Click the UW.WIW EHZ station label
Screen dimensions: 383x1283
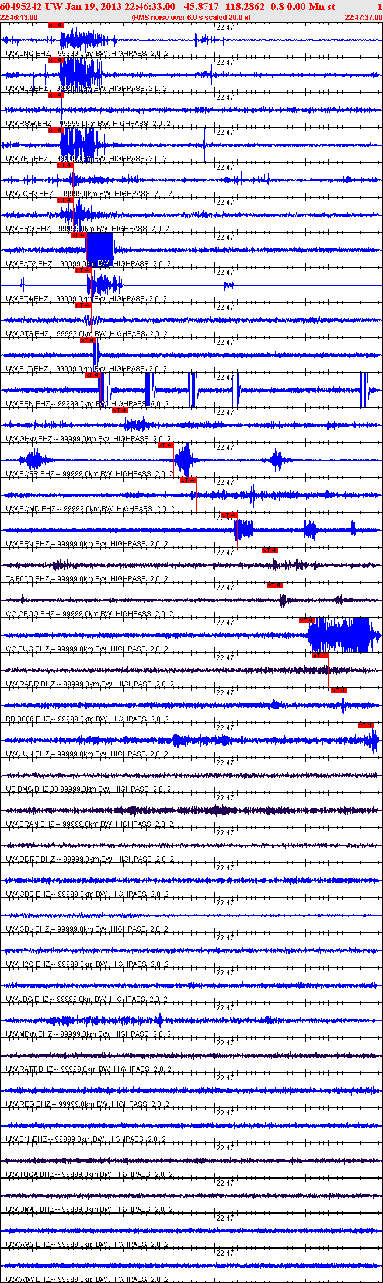(x=28, y=1279)
